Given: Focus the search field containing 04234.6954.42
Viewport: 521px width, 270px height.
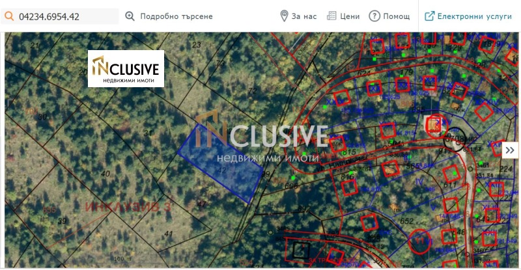Looking at the screenshot, I should click(60, 16).
